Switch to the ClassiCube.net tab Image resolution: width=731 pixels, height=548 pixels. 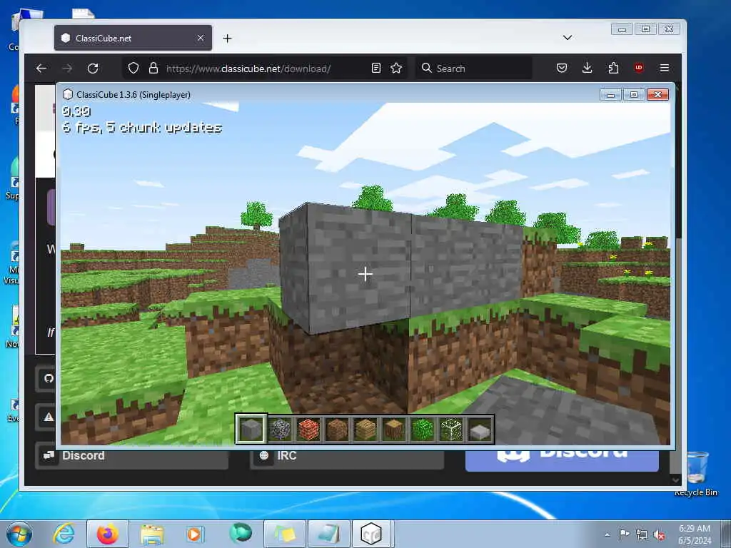133,38
